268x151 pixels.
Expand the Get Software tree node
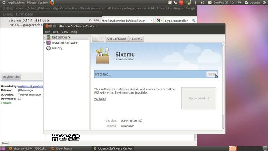pyautogui.click(x=44, y=37)
